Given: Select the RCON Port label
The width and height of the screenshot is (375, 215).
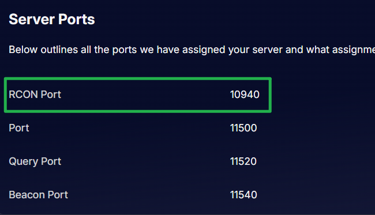Looking at the screenshot, I should [x=35, y=95].
